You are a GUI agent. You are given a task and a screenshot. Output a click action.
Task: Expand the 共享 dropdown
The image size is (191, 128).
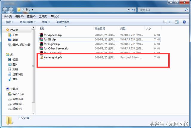[46, 22]
